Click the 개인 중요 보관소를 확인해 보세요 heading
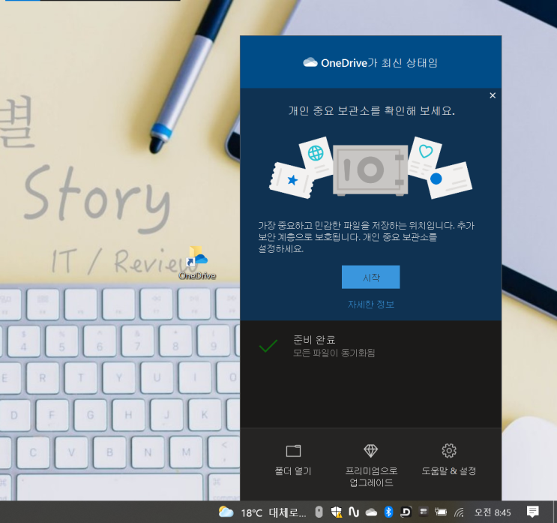This screenshot has width=557, height=523. [x=371, y=111]
